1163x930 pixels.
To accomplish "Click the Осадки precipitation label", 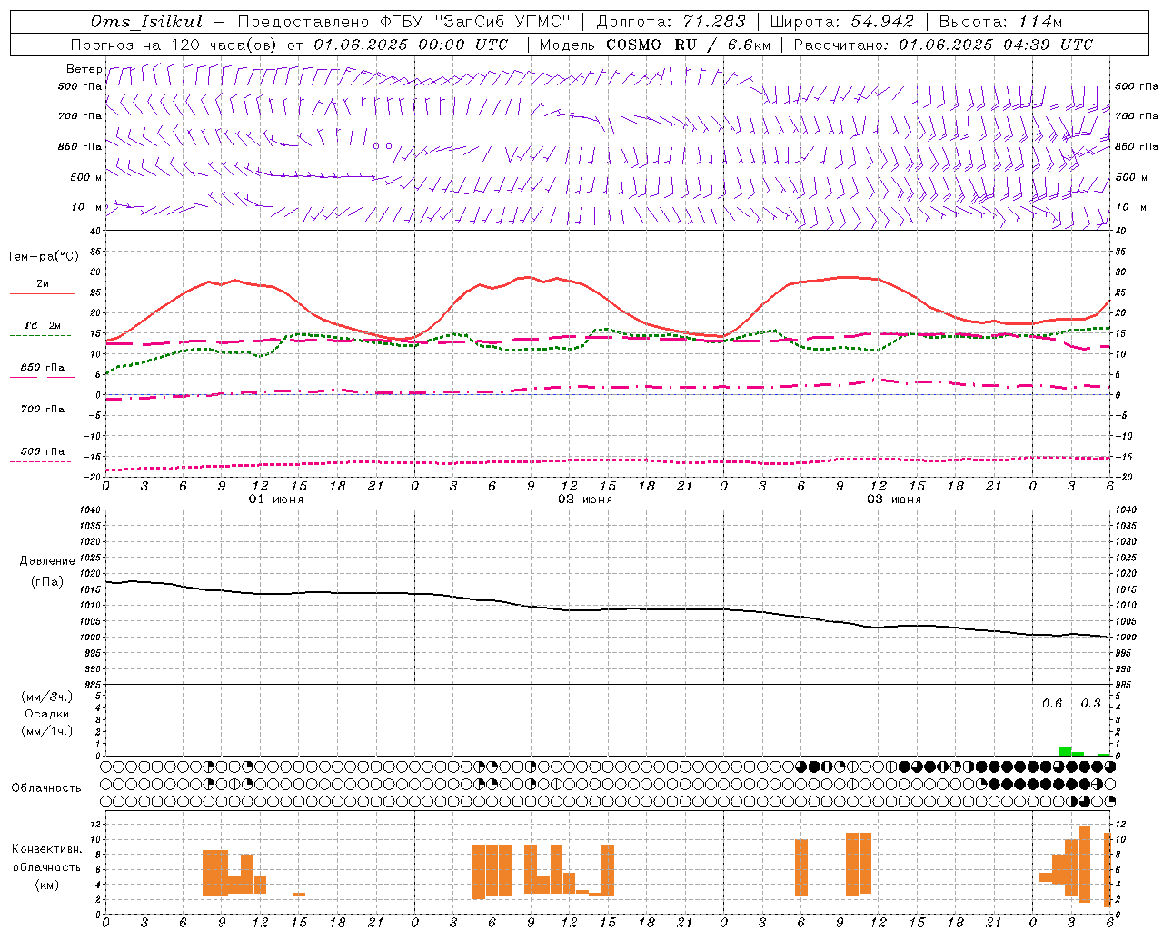I will [47, 714].
